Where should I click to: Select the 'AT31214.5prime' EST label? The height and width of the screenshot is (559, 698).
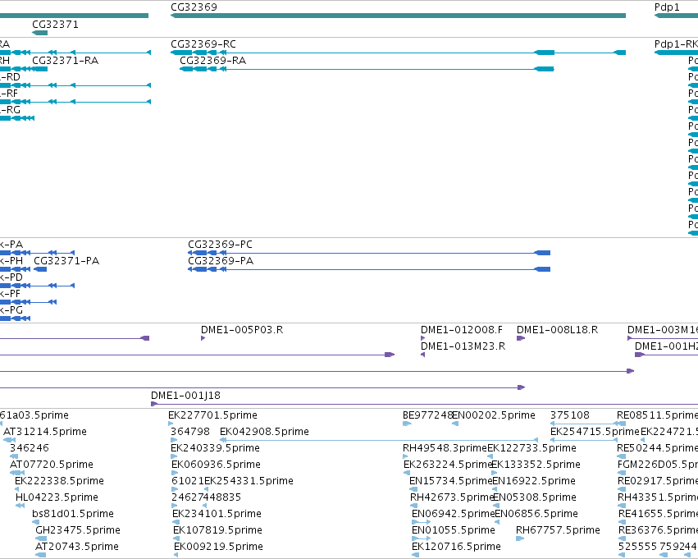[45, 432]
